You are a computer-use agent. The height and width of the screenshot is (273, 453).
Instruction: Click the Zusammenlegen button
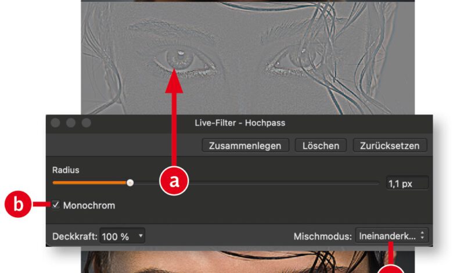(x=245, y=145)
